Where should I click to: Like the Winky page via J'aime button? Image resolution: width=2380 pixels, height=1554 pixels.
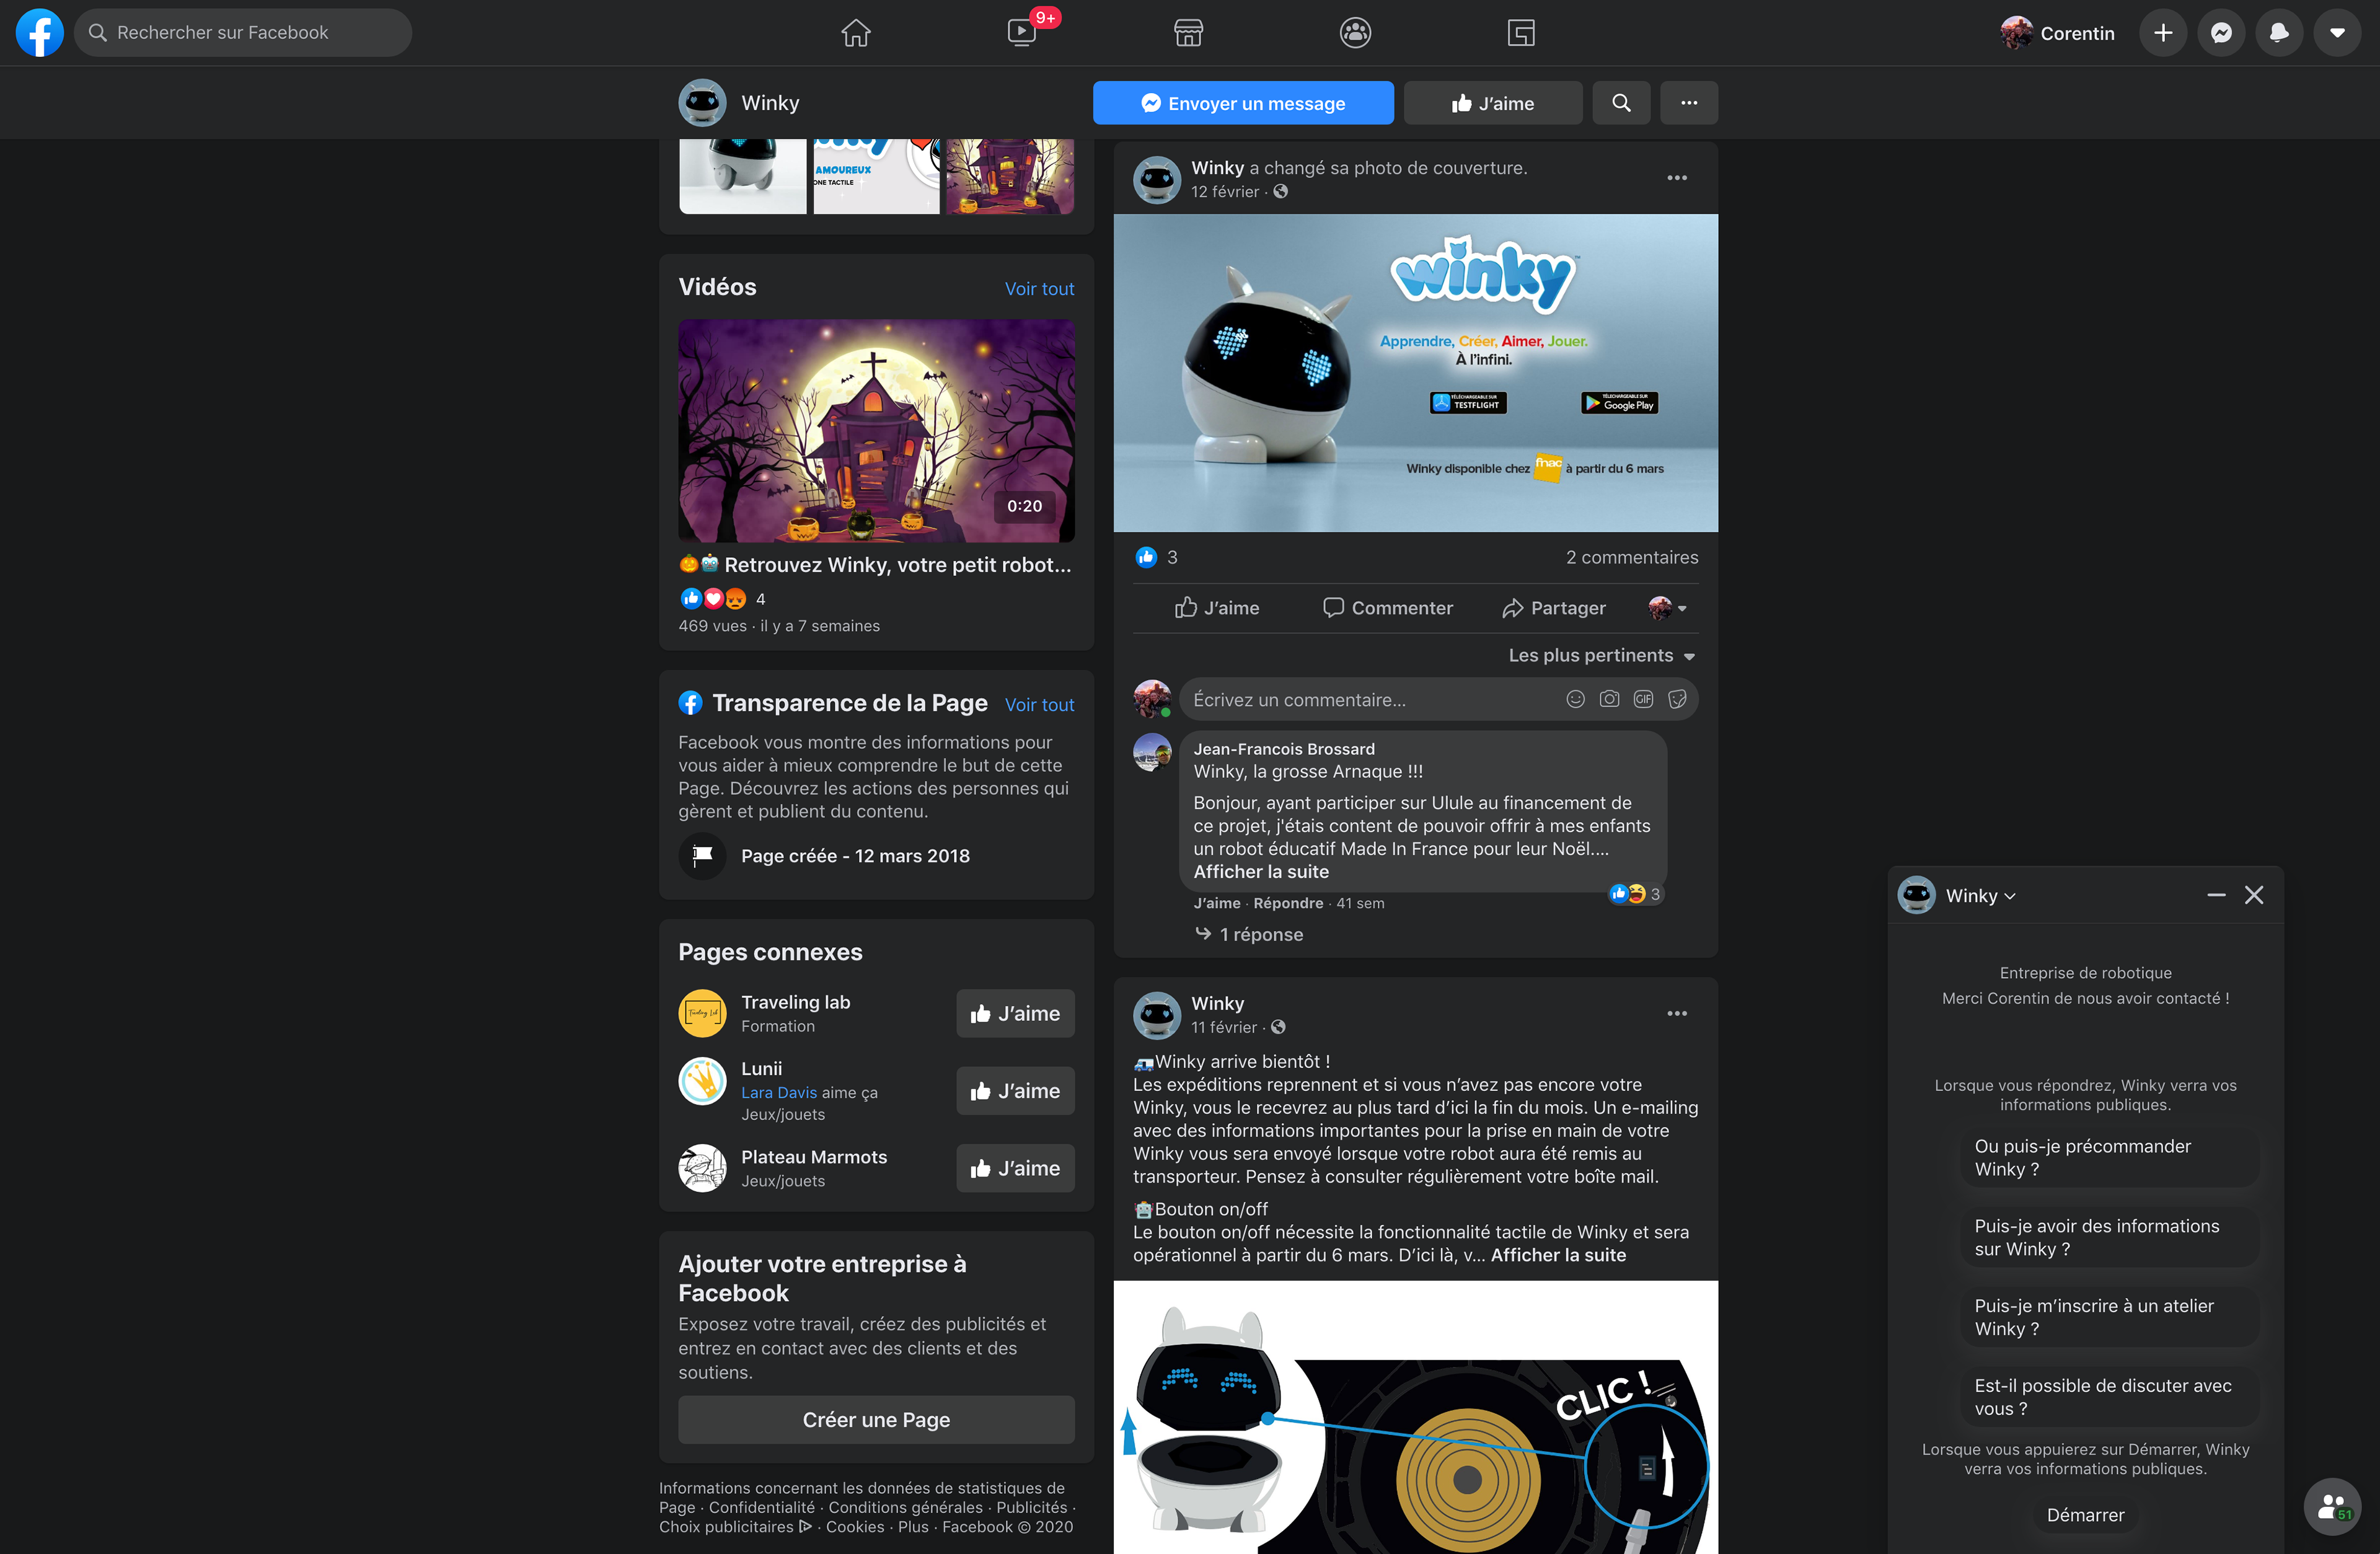pyautogui.click(x=1493, y=103)
